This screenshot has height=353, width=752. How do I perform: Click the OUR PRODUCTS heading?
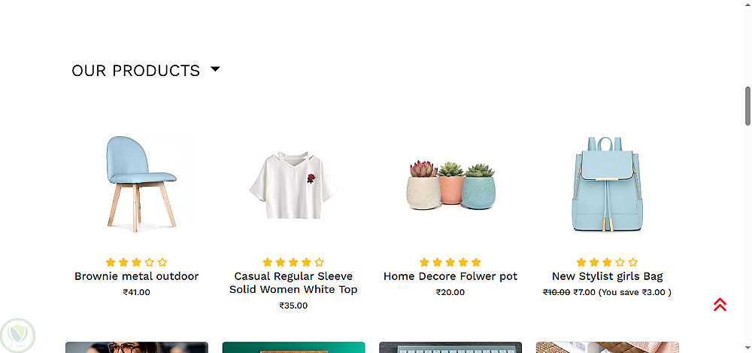coord(135,71)
